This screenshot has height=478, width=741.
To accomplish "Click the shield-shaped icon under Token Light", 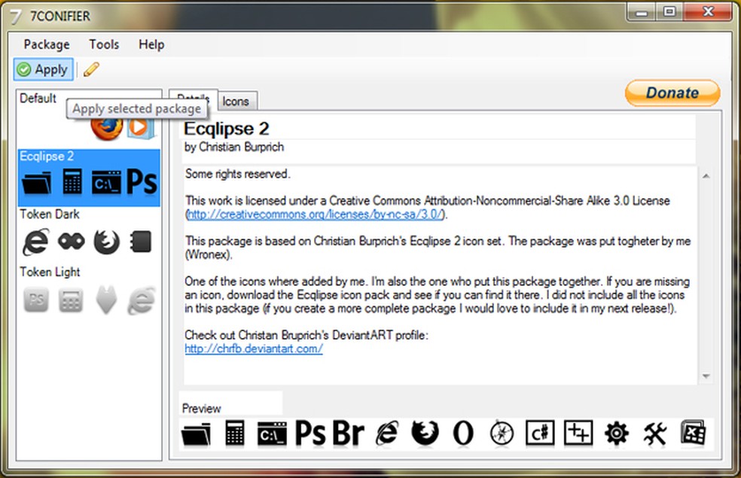I will coord(106,300).
